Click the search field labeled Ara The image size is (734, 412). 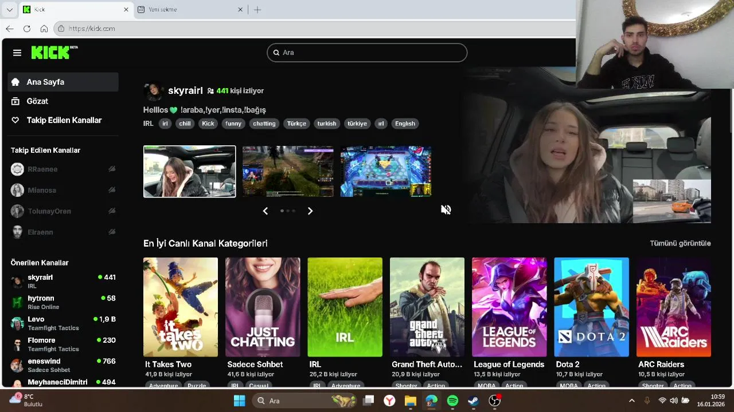tap(367, 53)
